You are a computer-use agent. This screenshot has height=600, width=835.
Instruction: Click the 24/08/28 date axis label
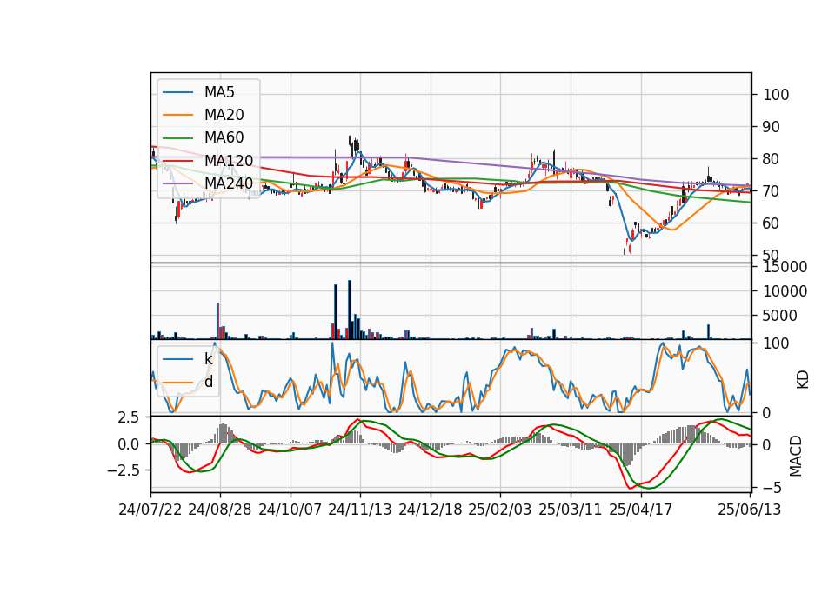pyautogui.click(x=220, y=510)
